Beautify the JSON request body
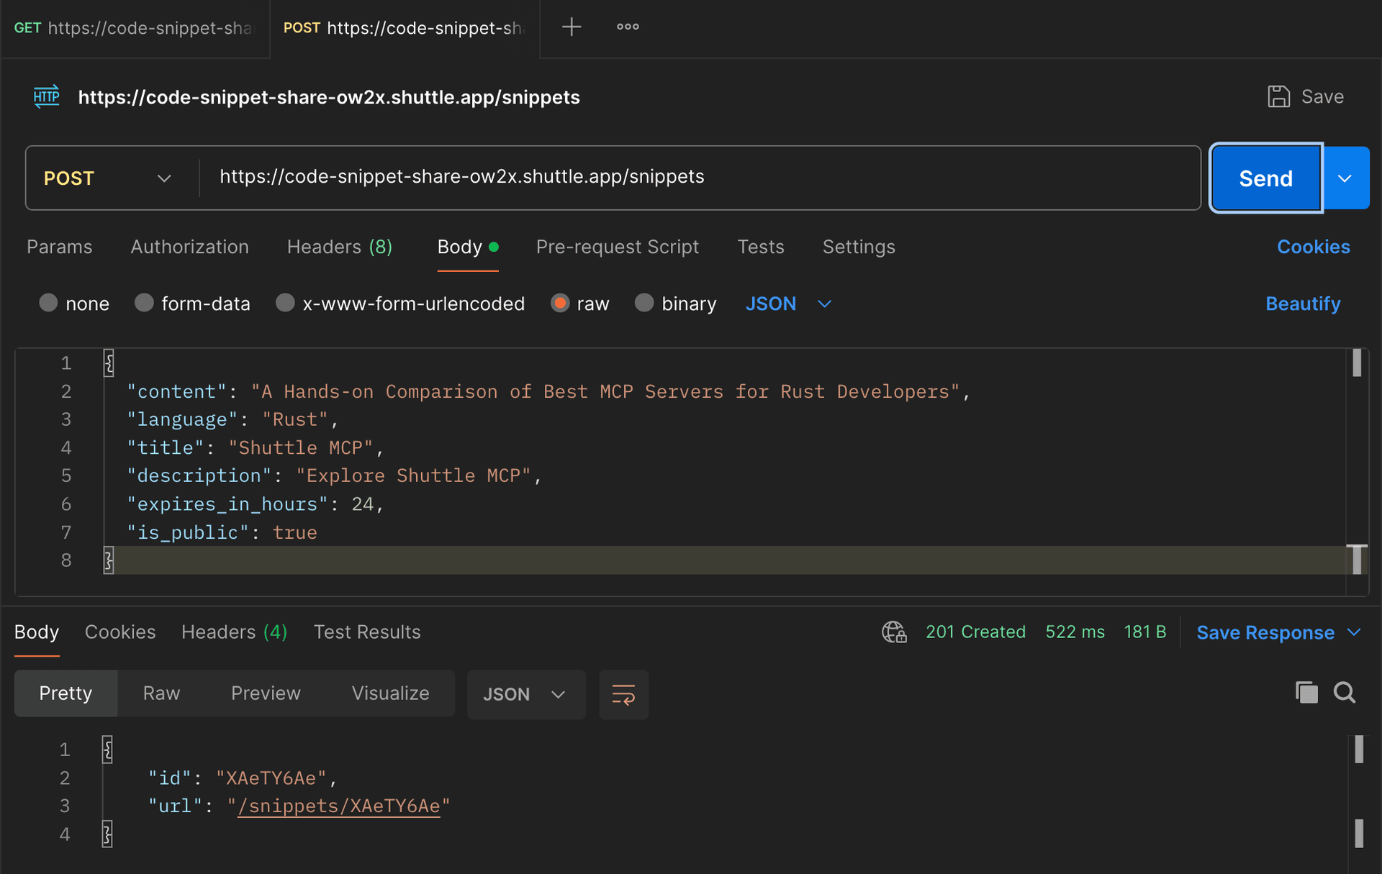 1303,303
